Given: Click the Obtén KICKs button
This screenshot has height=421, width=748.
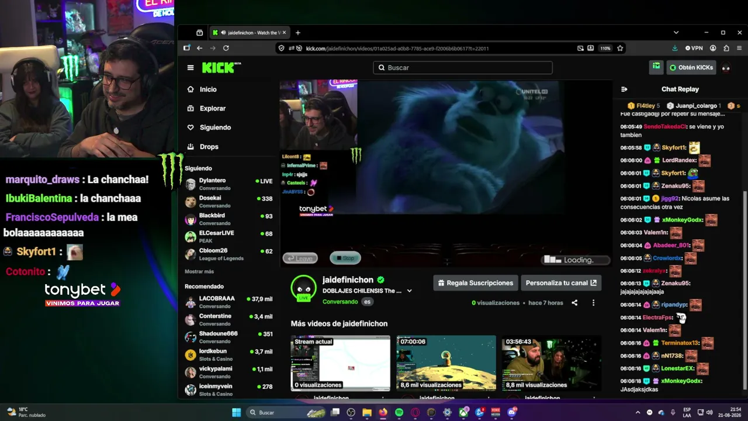Looking at the screenshot, I should [691, 67].
